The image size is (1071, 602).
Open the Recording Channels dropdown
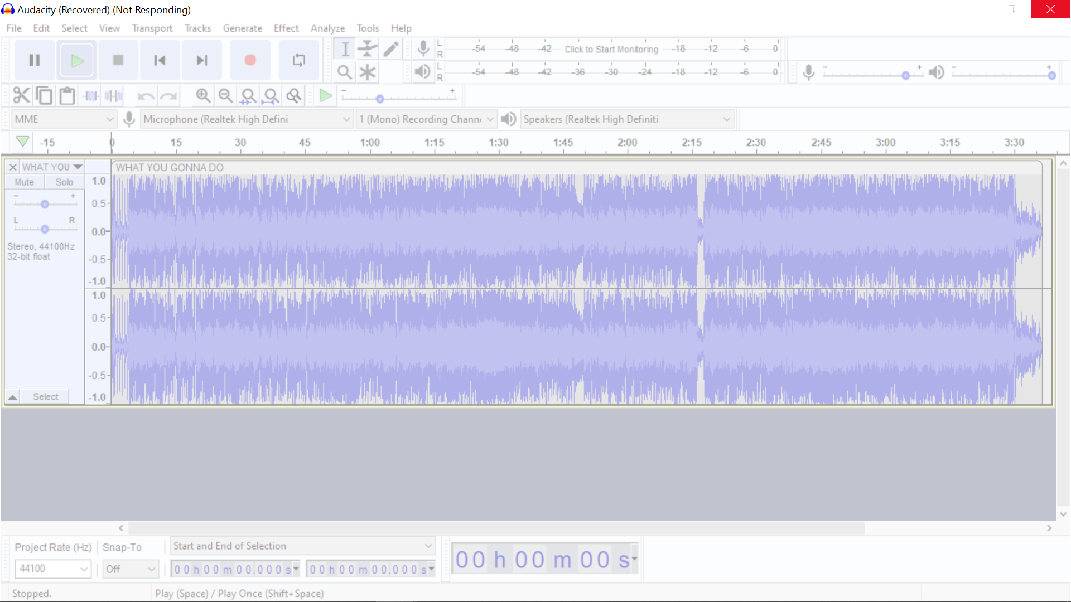coord(426,119)
